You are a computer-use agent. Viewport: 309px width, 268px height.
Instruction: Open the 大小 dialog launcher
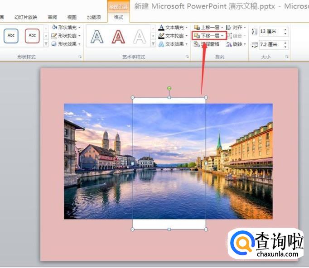pyautogui.click(x=287, y=57)
